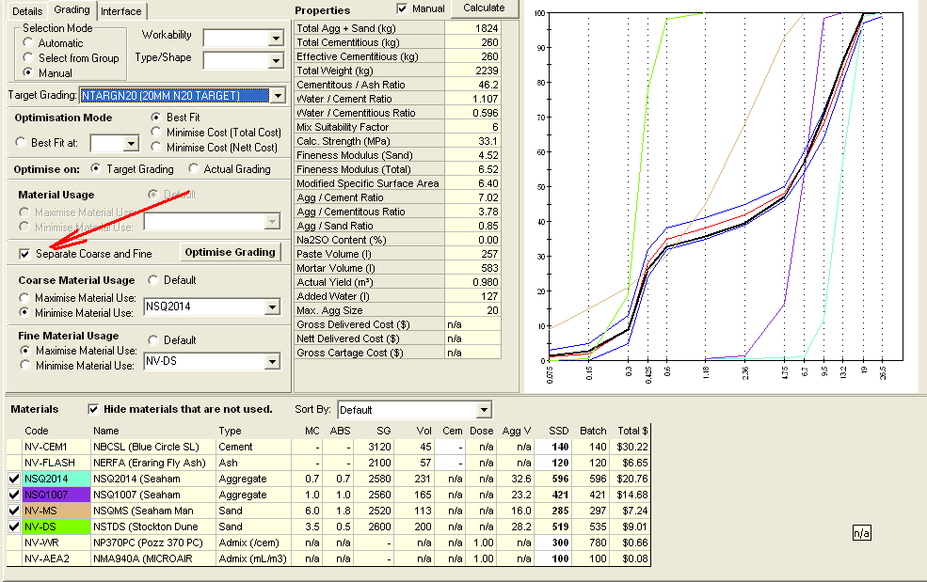Click the Calculate button

[484, 8]
